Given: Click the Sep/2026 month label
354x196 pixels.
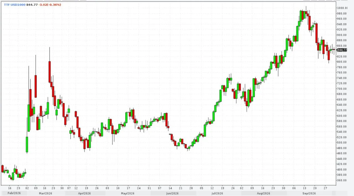Looking at the screenshot, I should pyautogui.click(x=309, y=193).
